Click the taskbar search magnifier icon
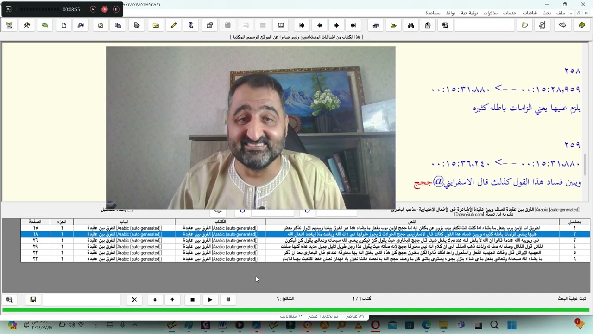This screenshot has height=334, width=593. 494,325
